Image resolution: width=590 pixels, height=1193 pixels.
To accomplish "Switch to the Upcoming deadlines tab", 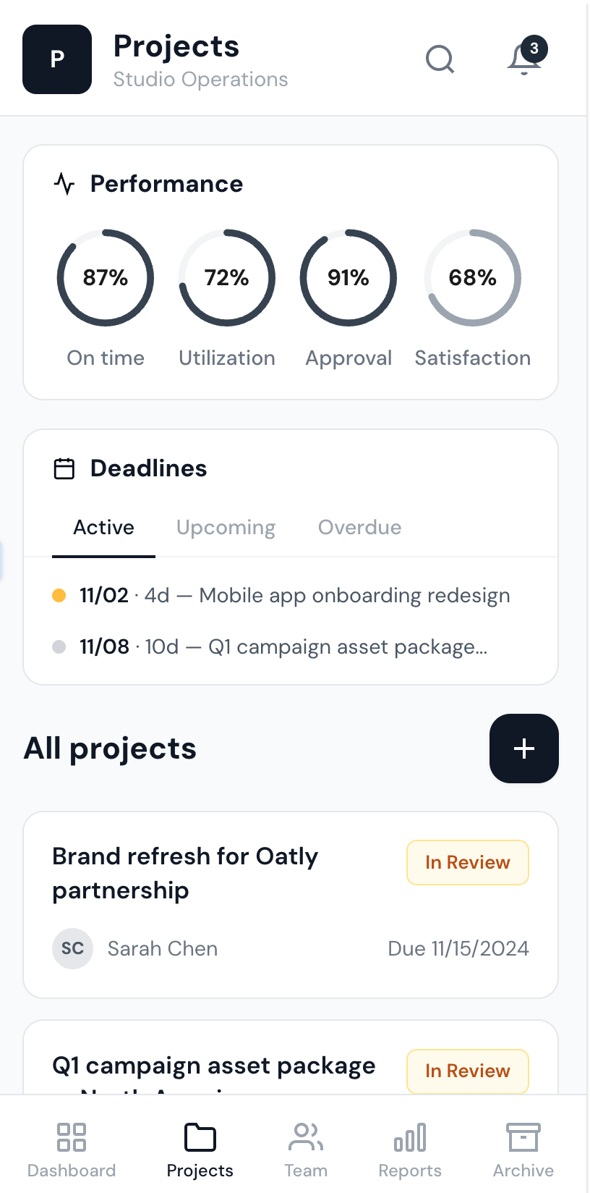I will pyautogui.click(x=226, y=528).
